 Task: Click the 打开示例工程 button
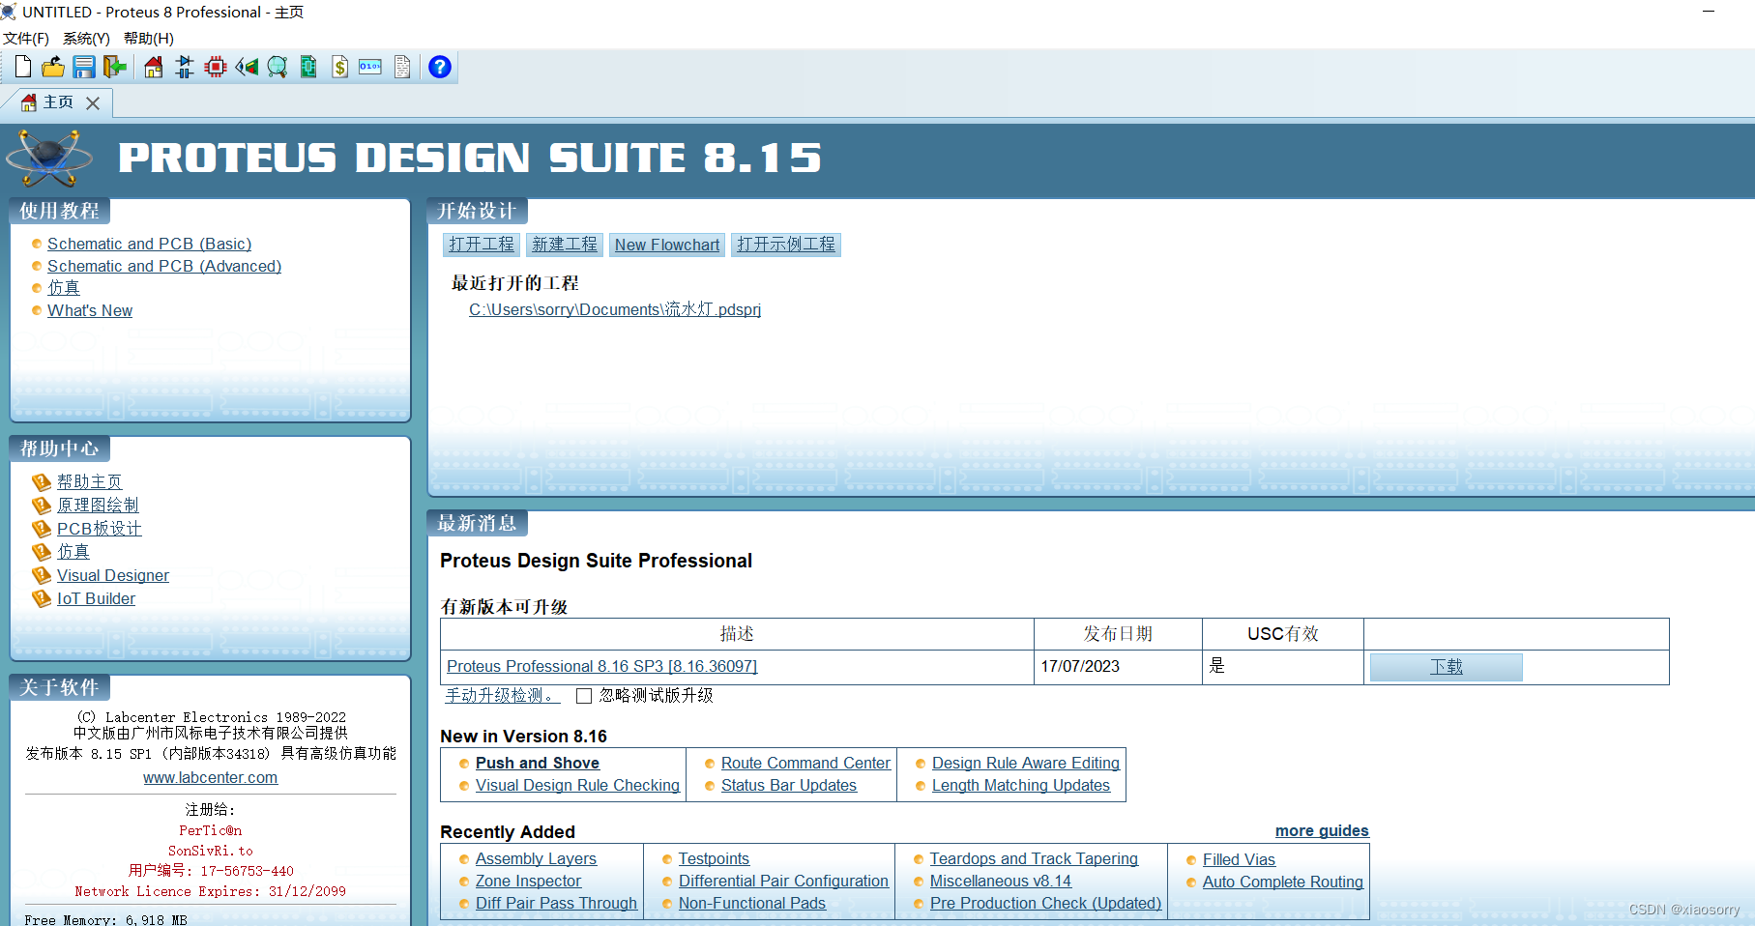pyautogui.click(x=786, y=245)
